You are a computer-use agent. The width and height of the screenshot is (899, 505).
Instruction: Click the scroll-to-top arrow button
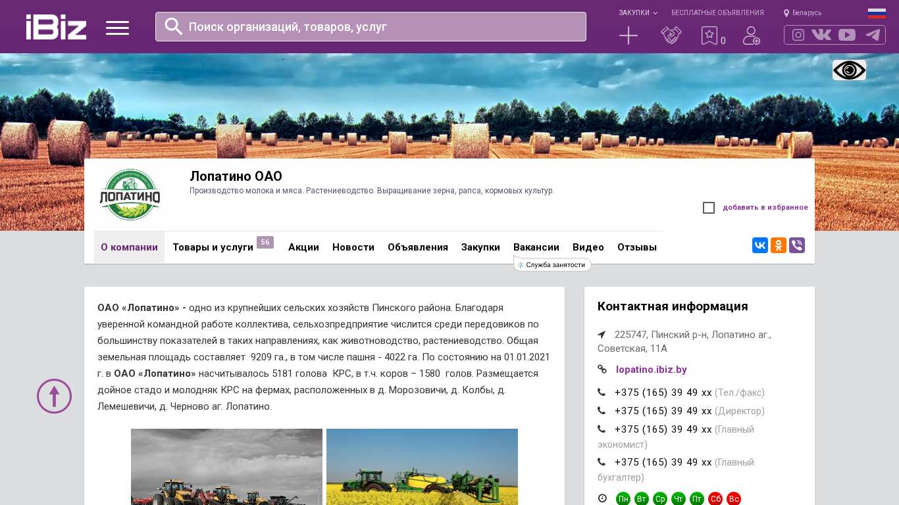click(54, 396)
